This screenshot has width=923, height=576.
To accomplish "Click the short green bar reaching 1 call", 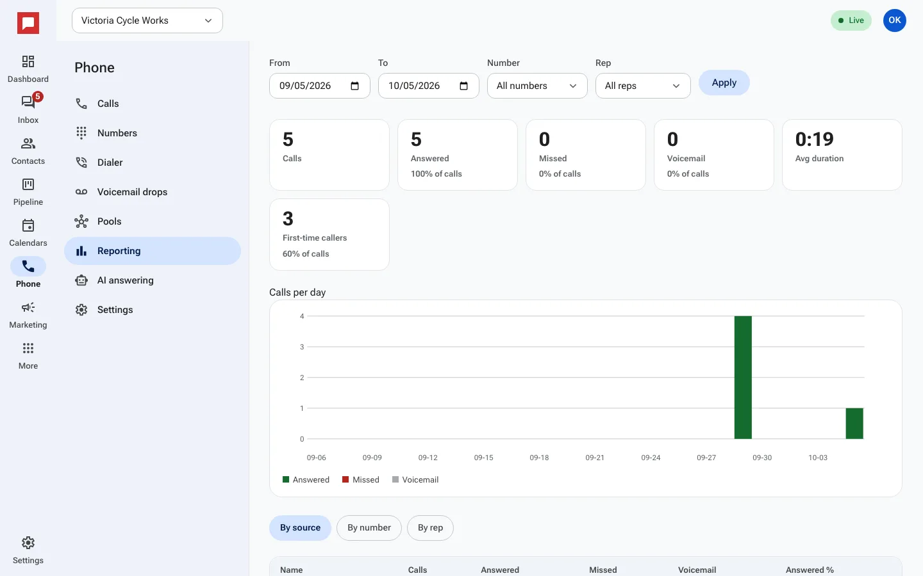I will pyautogui.click(x=854, y=424).
